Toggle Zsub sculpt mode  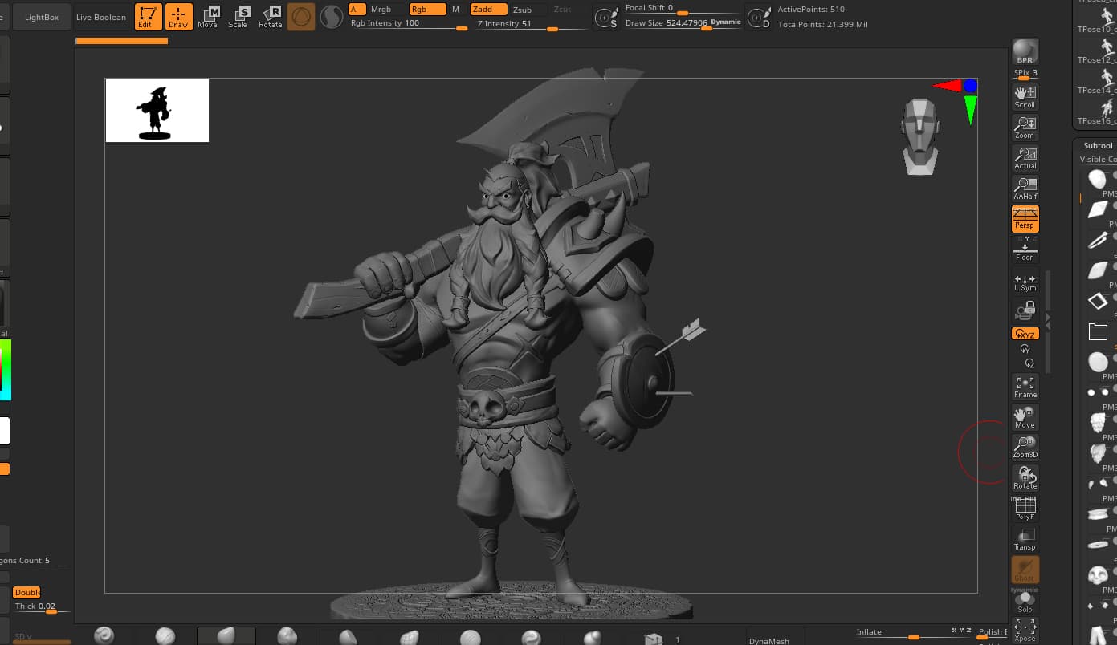[523, 10]
